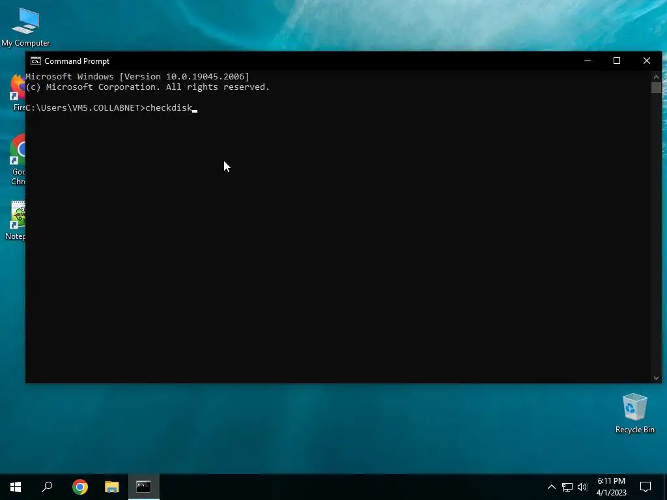Open File Explorer from the taskbar

pyautogui.click(x=112, y=487)
